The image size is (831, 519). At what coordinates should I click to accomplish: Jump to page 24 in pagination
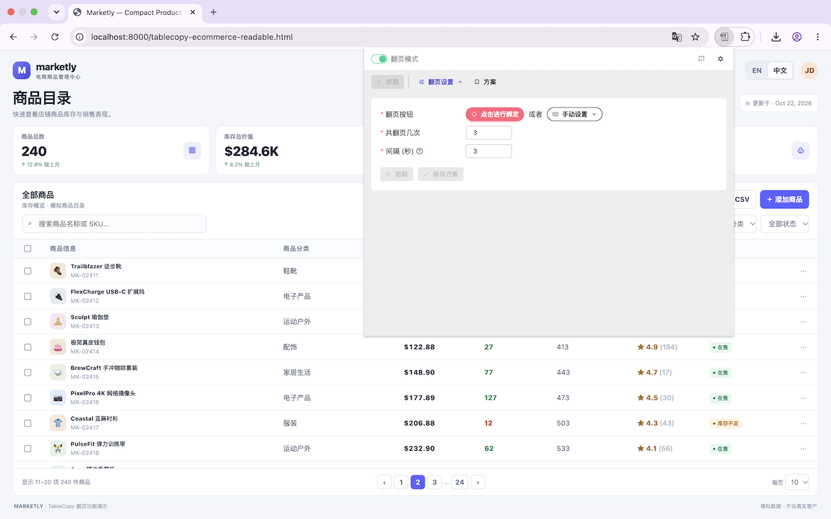click(x=460, y=482)
